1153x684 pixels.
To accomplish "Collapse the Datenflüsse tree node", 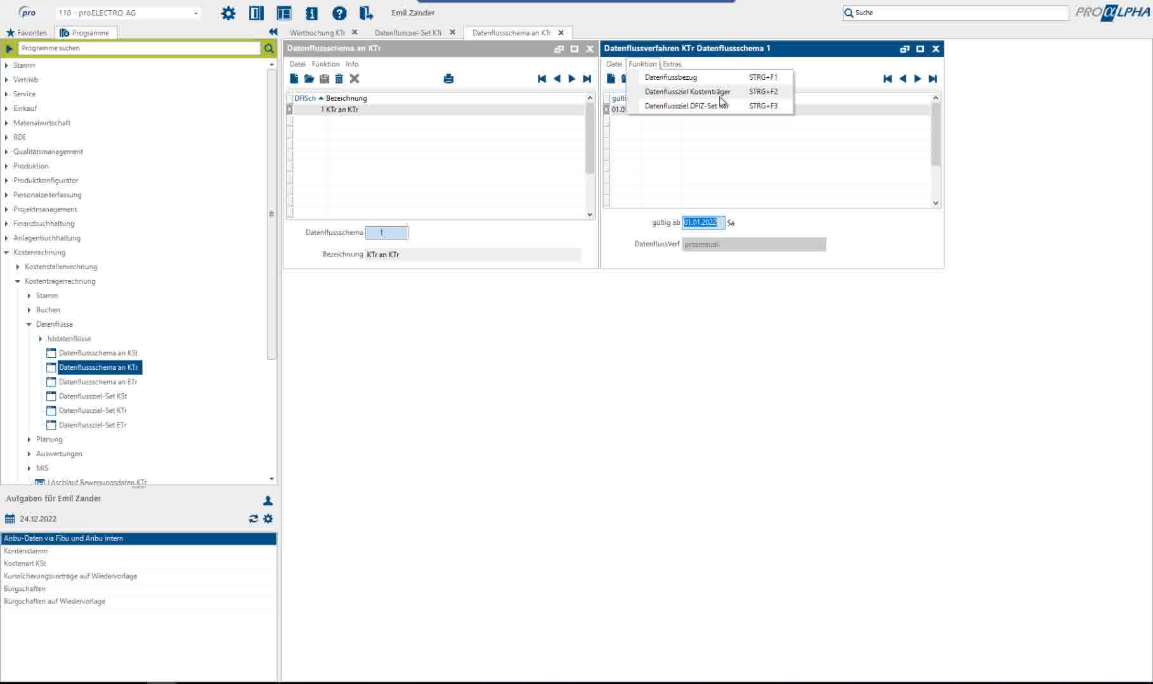I will click(29, 324).
